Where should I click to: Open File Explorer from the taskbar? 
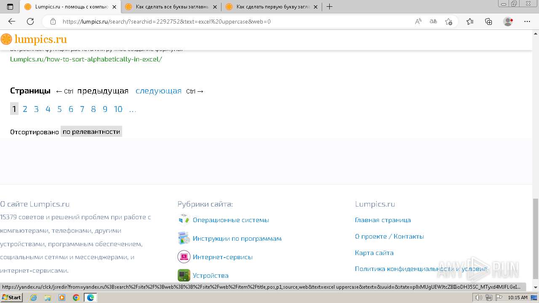point(48,298)
